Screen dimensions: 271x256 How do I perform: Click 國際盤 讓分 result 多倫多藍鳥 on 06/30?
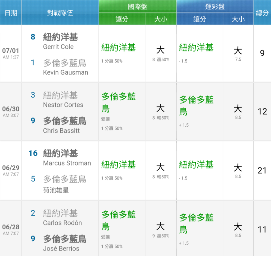[x=119, y=102]
